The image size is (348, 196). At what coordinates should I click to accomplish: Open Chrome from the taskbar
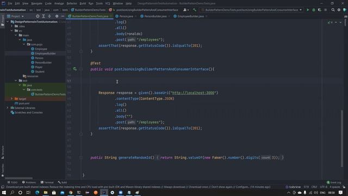point(71,192)
